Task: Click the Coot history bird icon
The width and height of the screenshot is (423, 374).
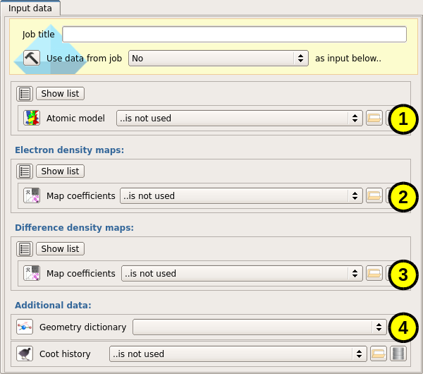Action: tap(25, 354)
